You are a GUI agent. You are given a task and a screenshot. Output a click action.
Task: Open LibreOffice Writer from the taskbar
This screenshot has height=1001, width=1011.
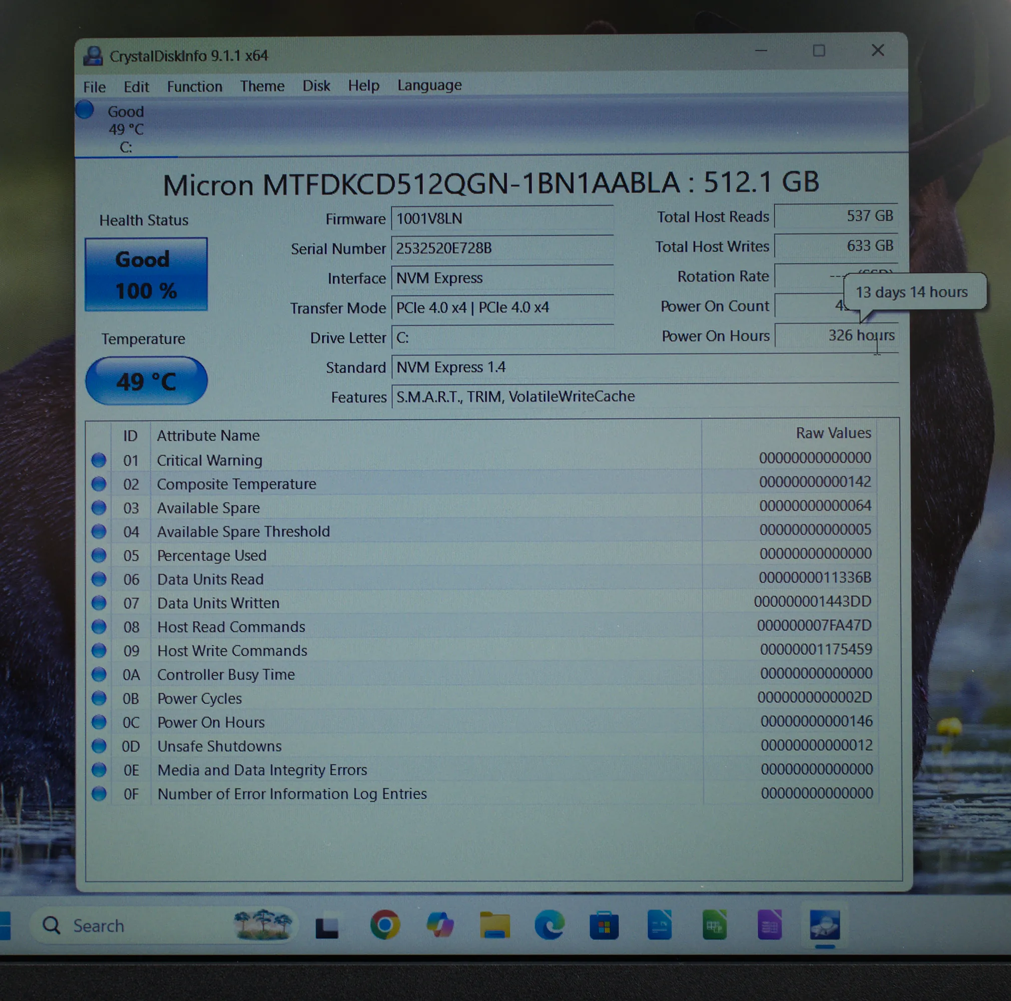(659, 925)
